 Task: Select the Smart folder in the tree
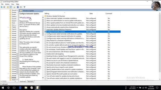pyautogui.click(x=14, y=14)
